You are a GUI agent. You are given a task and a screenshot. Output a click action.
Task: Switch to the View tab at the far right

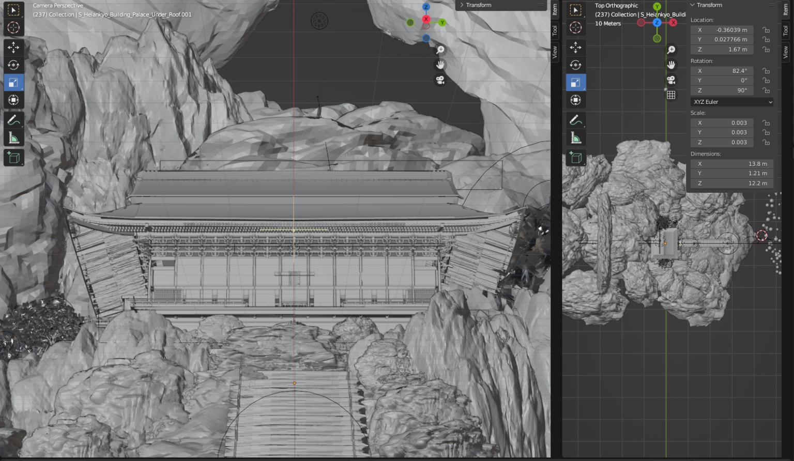point(785,52)
